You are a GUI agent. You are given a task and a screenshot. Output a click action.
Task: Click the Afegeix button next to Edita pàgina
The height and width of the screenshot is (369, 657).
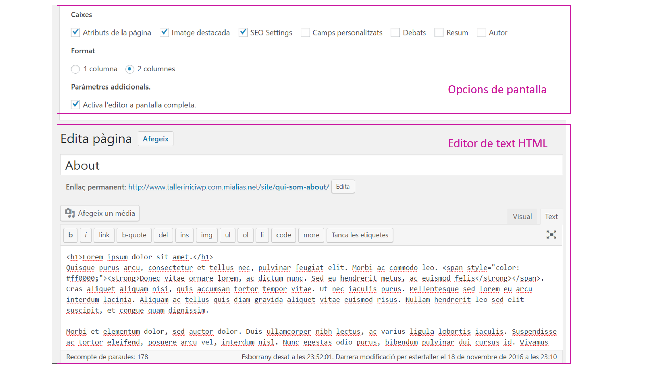click(156, 139)
